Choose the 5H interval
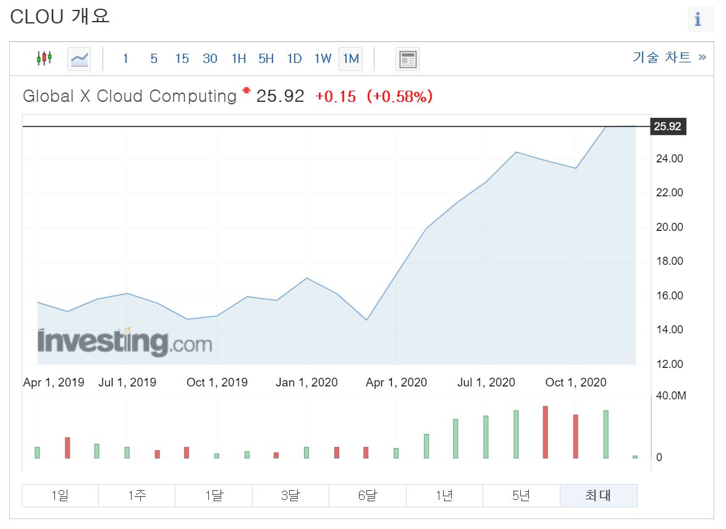This screenshot has height=529, width=726. 266,59
